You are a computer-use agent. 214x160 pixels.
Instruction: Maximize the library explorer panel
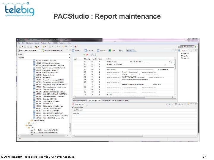pyautogui.click(x=70, y=50)
